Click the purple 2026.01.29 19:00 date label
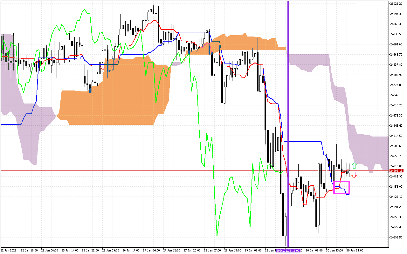 288,251
